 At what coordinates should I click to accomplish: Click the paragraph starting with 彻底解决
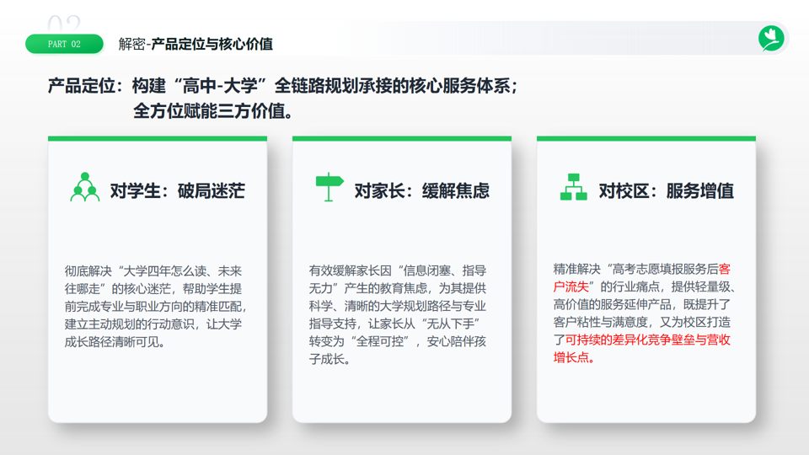[156, 307]
